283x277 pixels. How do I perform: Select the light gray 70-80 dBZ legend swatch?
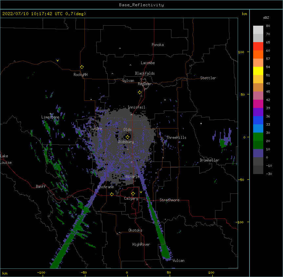pos(258,30)
